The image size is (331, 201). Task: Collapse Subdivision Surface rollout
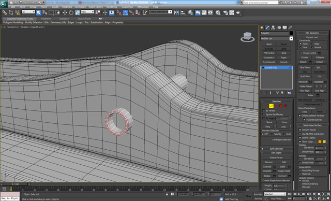[312, 125]
